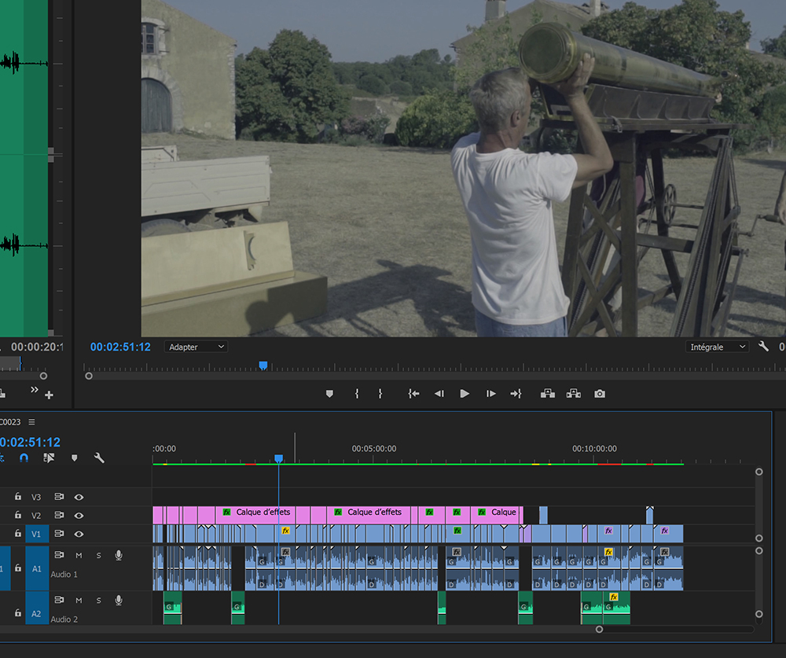The image size is (786, 658).
Task: Mute the Audio 1 track
Action: pyautogui.click(x=79, y=556)
